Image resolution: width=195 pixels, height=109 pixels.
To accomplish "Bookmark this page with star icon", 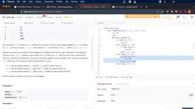I will point(162,12).
